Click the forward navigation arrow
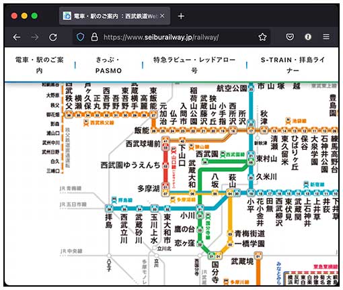This screenshot has width=343, height=290. [x=35, y=37]
